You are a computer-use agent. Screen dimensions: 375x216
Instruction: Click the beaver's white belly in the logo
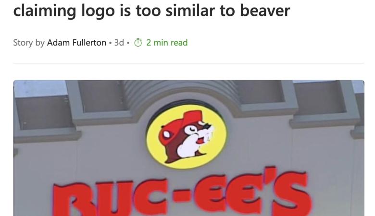(189, 148)
